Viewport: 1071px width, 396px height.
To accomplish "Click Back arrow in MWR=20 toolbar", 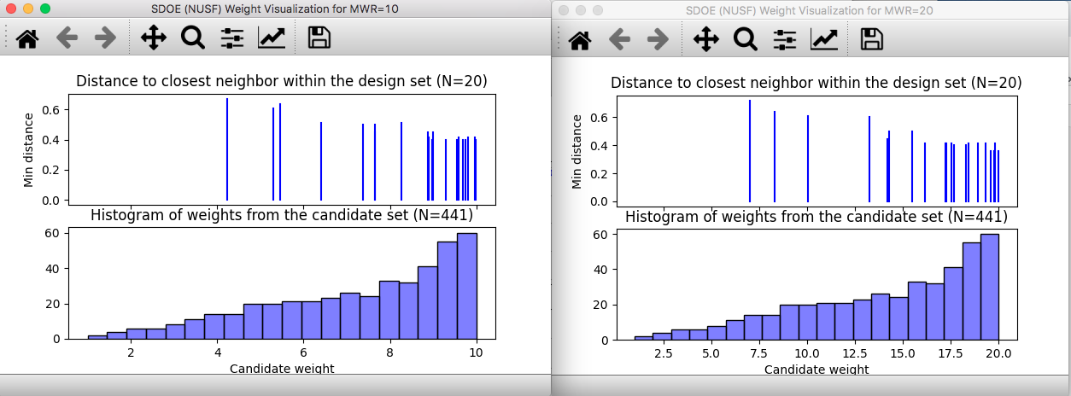I will pyautogui.click(x=619, y=39).
